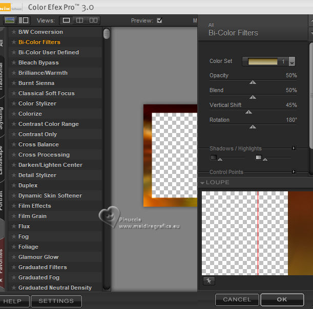Click the Blend slider handle
The height and width of the screenshot is (309, 313).
point(253,97)
